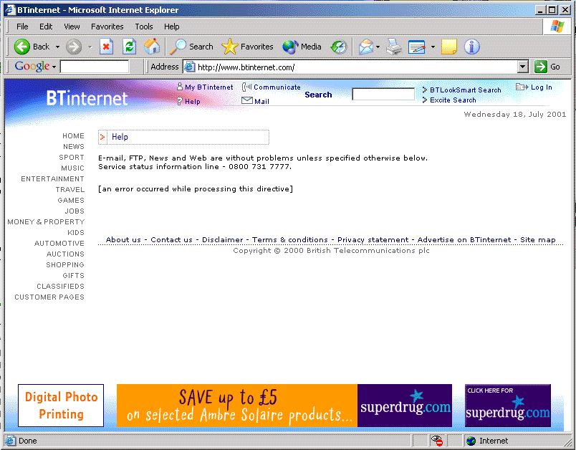Screen dimensions: 576x450
Task: Click the Communicate phone icon
Action: click(x=247, y=87)
